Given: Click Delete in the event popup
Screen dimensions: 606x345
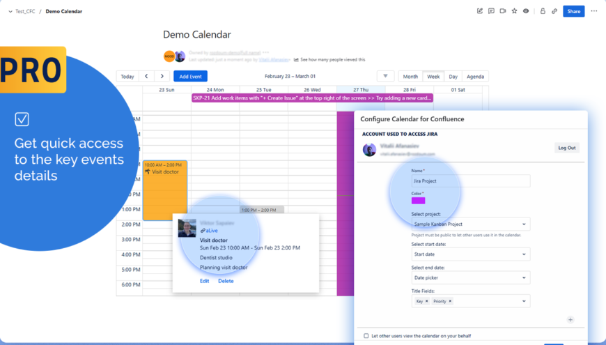Looking at the screenshot, I should pyautogui.click(x=226, y=281).
